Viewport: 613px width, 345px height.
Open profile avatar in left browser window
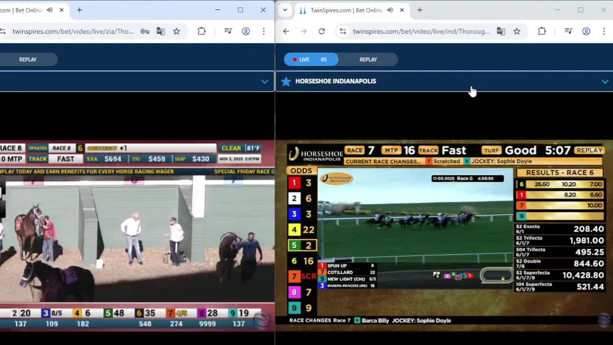246,31
